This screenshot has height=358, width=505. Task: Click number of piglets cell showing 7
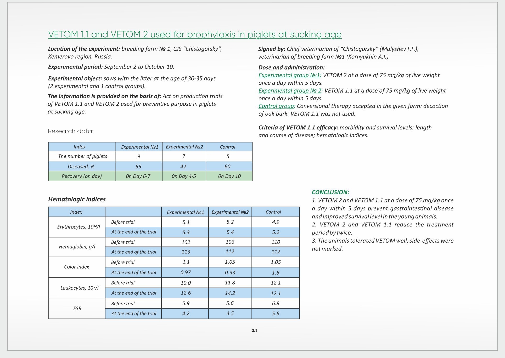click(x=184, y=156)
